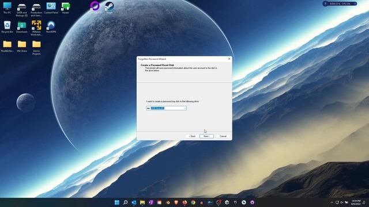Select the NordVPN desktop shortcut
The image size is (369, 207).
pyautogui.click(x=51, y=27)
